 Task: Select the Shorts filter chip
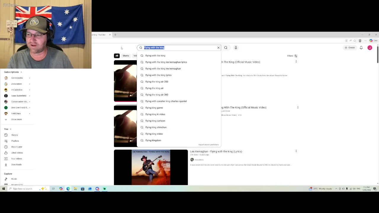tap(126, 56)
